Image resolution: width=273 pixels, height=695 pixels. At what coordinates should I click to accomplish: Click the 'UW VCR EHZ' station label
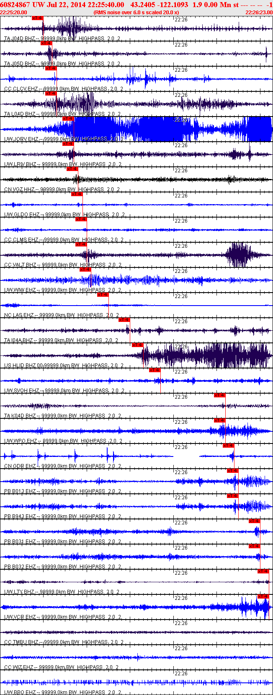point(21,617)
